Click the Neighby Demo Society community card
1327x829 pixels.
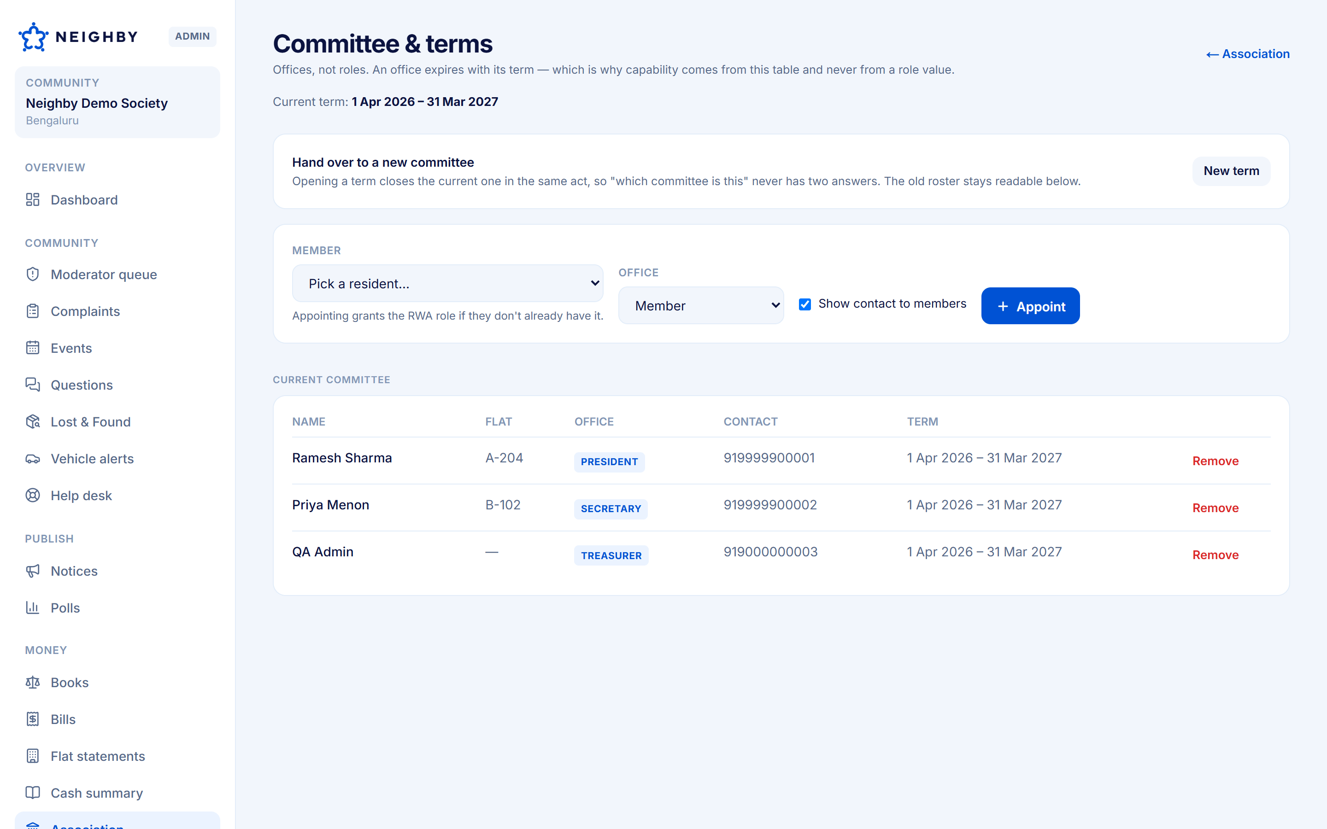[117, 102]
